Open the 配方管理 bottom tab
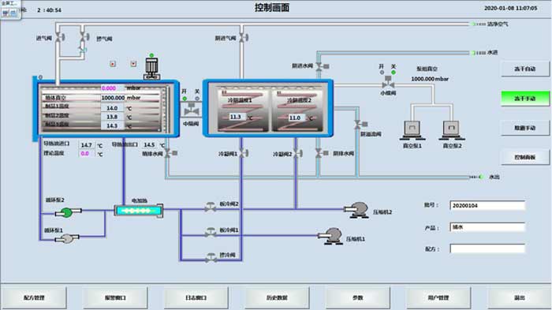 [x=34, y=297]
